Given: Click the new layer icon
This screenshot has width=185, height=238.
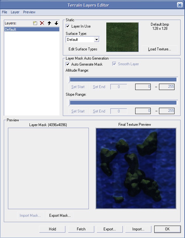Looking at the screenshot, I should (35, 23).
